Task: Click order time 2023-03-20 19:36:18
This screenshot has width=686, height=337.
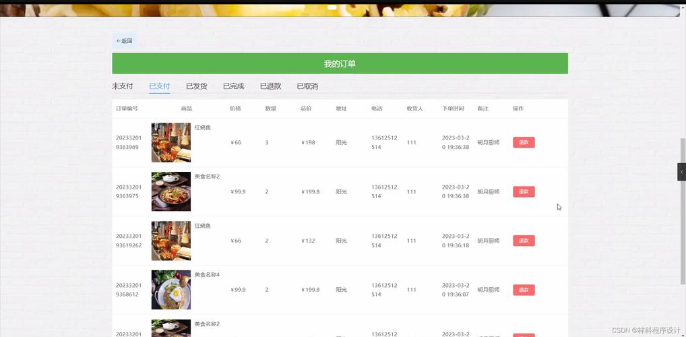Action: (456, 241)
